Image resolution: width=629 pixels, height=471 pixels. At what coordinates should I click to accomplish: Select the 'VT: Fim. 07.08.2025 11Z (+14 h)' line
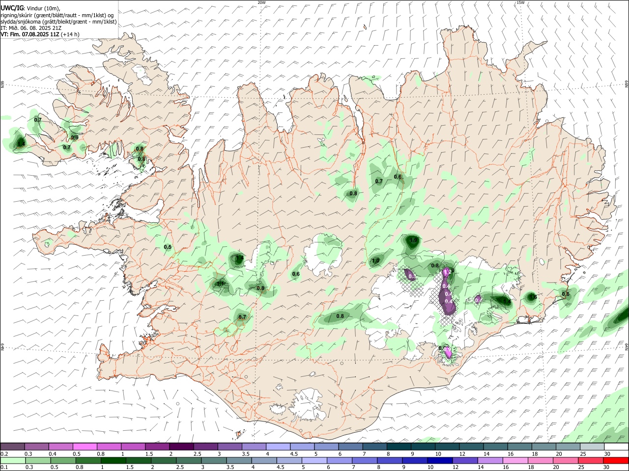point(40,34)
